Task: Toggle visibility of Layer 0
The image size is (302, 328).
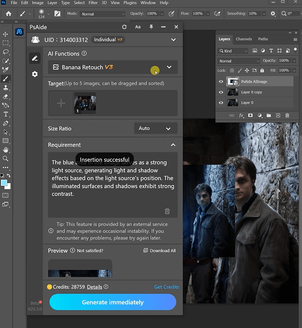Action: point(221,103)
